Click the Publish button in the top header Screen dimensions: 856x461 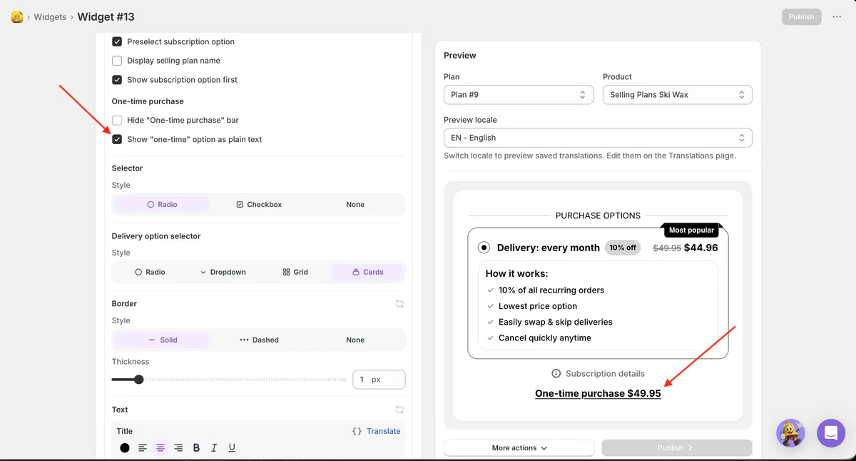pyautogui.click(x=802, y=16)
